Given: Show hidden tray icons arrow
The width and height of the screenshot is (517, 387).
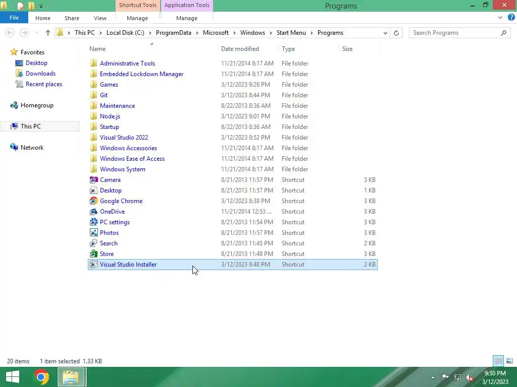Looking at the screenshot, I should point(433,377).
